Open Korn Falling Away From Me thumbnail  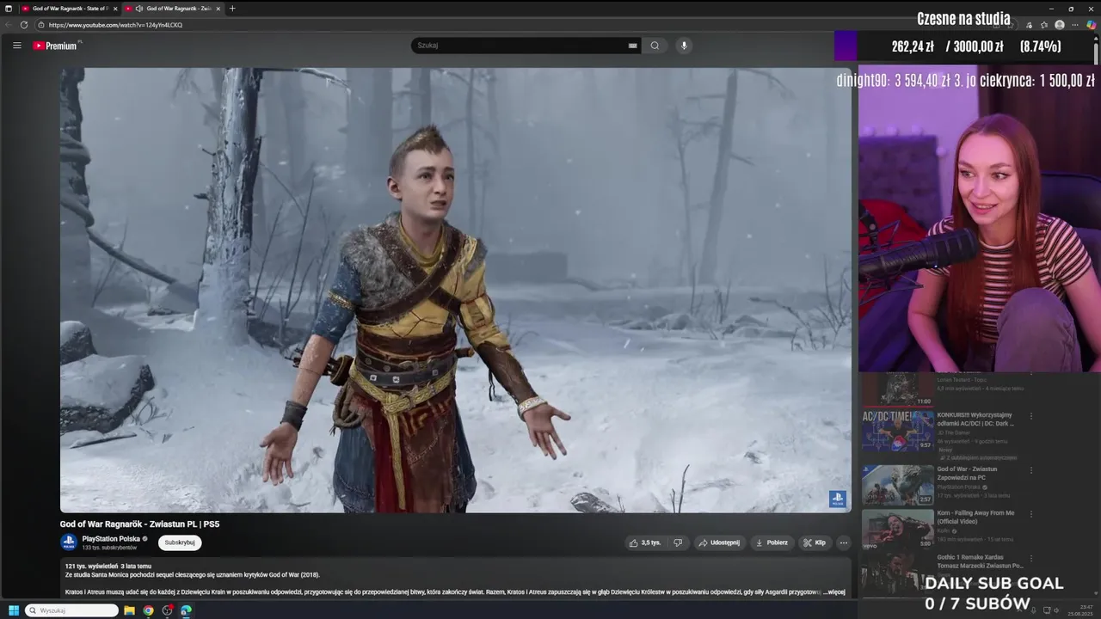click(898, 529)
